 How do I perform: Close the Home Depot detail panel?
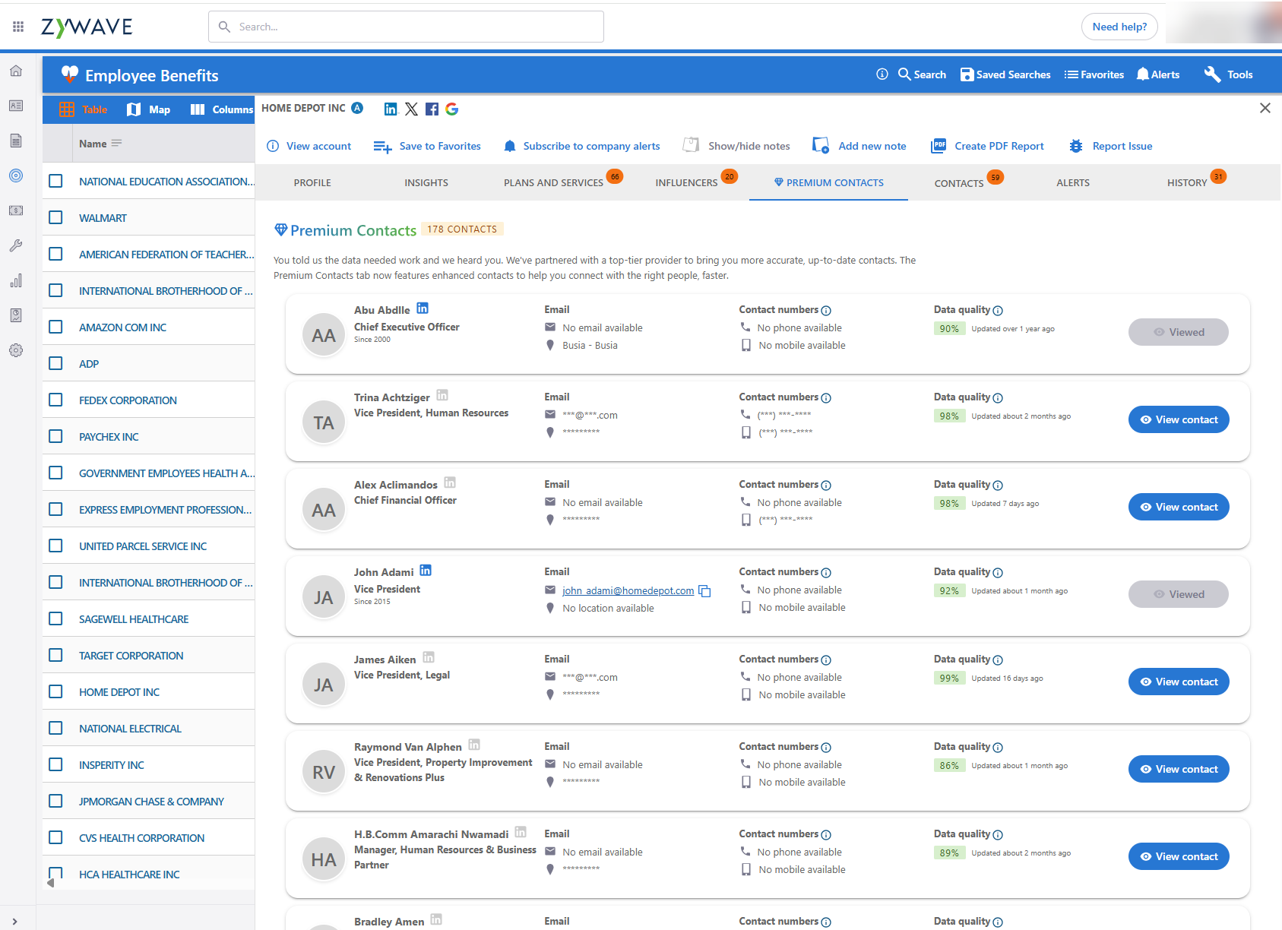1265,108
